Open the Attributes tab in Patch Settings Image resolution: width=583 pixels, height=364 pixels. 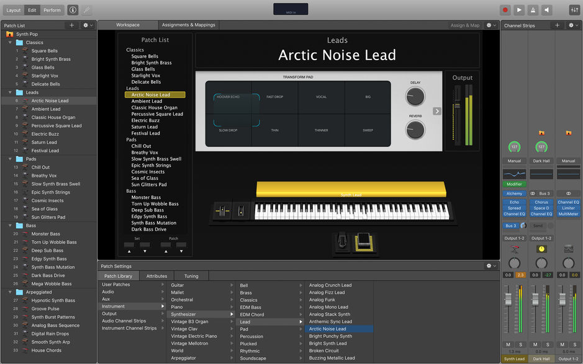[156, 276]
